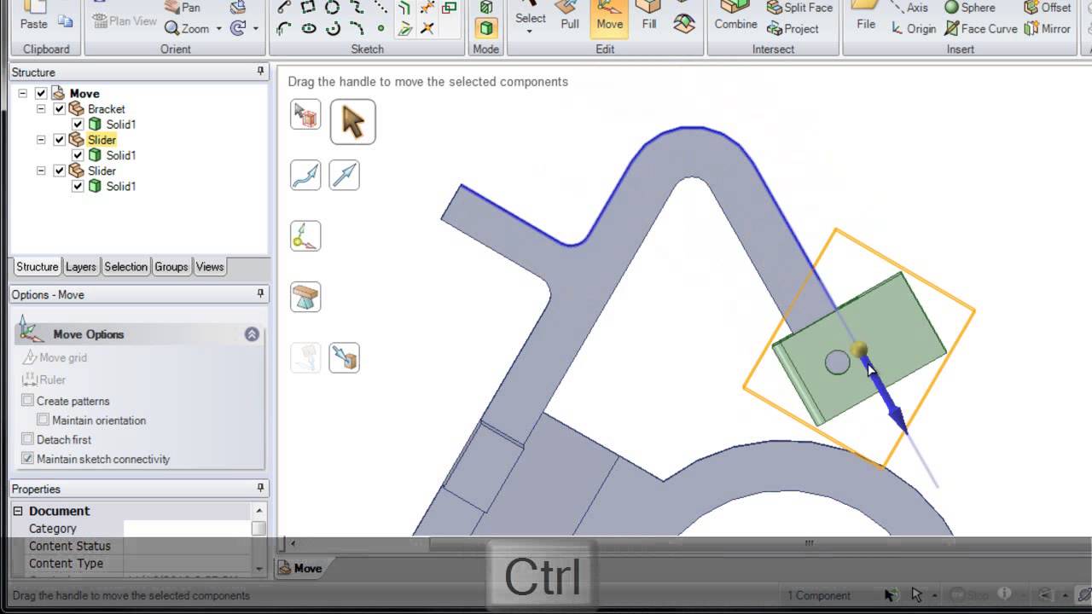Select the Rectangle sketch tool
The height and width of the screenshot is (614, 1092).
coord(308,8)
